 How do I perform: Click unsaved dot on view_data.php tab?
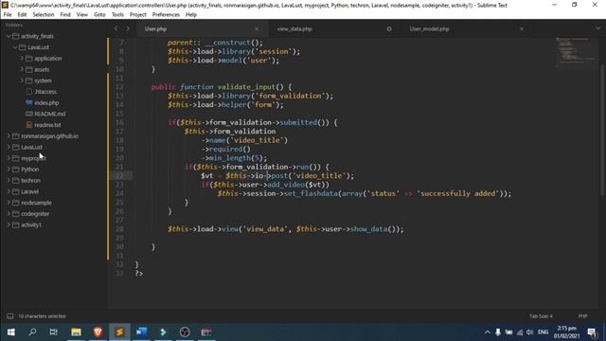[389, 29]
